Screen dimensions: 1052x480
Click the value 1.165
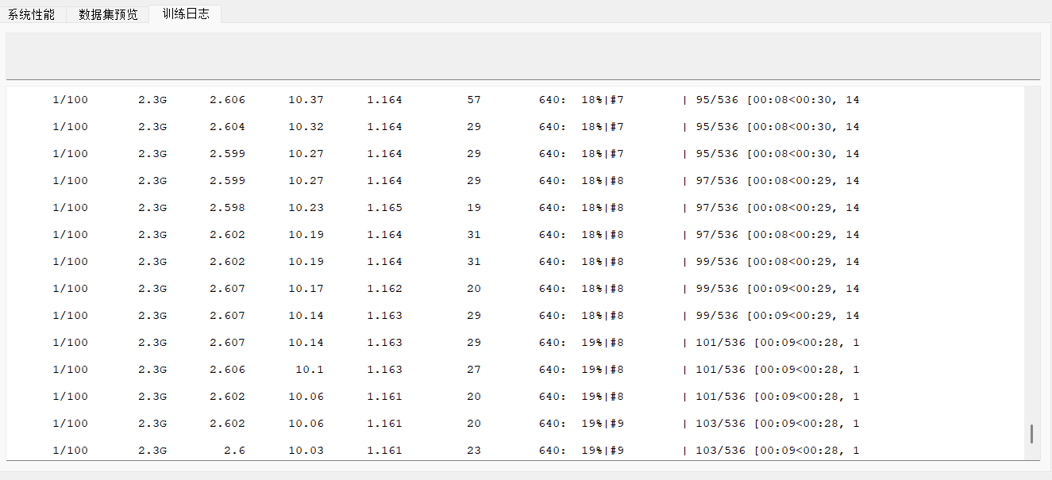(384, 208)
